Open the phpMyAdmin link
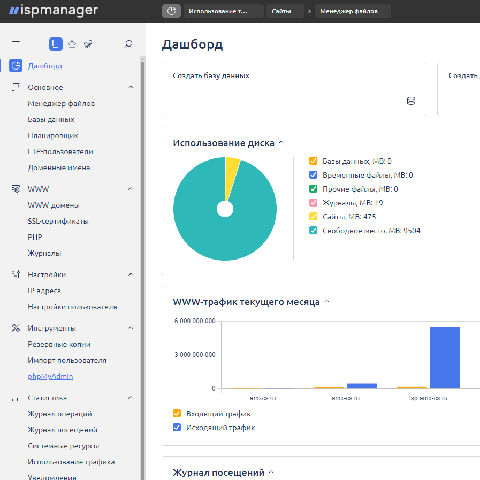480x480 pixels. (x=50, y=376)
